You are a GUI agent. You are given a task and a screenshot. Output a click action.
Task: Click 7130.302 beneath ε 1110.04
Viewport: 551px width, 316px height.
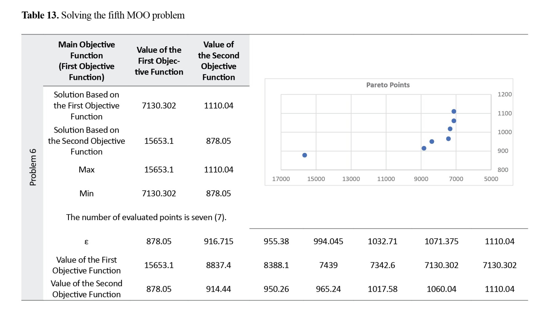[499, 265]
